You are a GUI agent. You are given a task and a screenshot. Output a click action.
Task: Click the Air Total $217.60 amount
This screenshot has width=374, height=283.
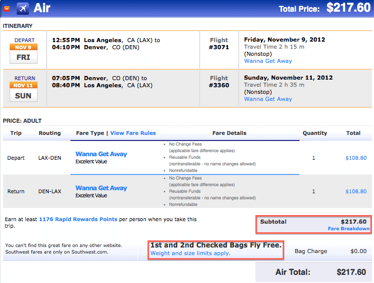pyautogui.click(x=351, y=272)
